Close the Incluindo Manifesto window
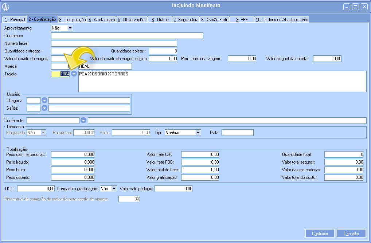Screen dimensions: 371x243 pyautogui.click(x=364, y=7)
